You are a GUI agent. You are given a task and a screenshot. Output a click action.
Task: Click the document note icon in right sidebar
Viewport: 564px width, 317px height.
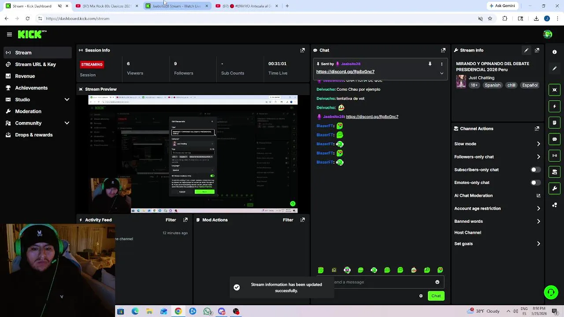pos(555,122)
